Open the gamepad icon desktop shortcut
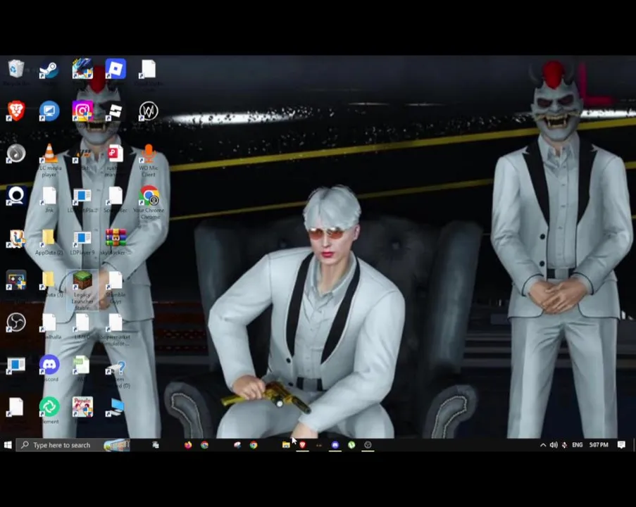Image resolution: width=636 pixels, height=507 pixels. coord(16,280)
